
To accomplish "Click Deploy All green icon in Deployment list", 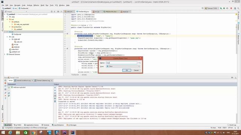I will pyautogui.click(x=9, y=87).
